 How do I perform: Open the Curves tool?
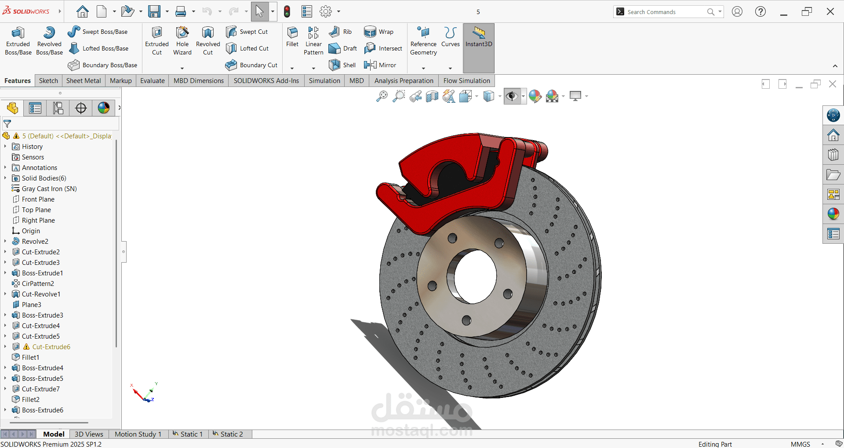(451, 37)
